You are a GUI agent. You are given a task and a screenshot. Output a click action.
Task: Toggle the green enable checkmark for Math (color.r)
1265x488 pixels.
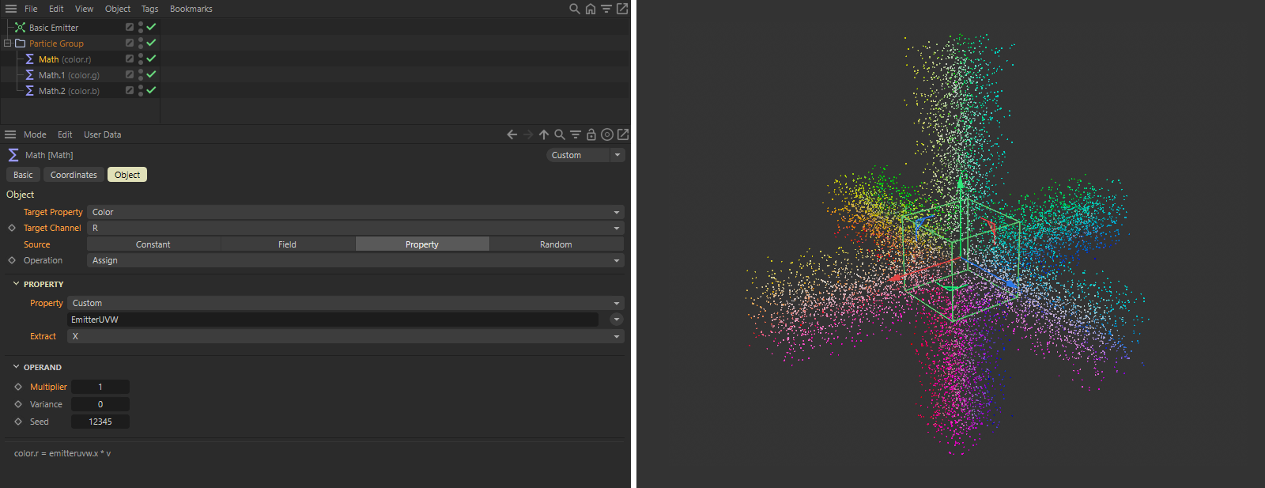(151, 59)
